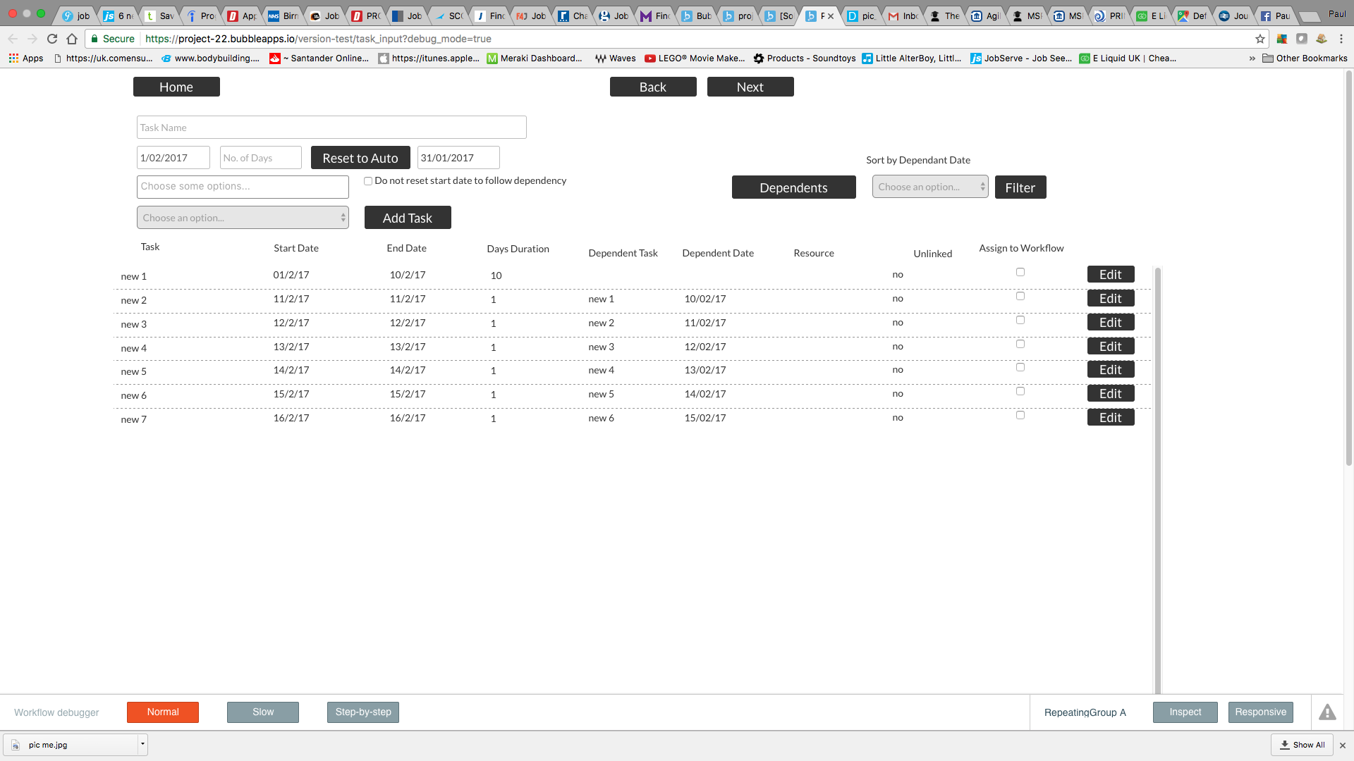Open the 'Choose an option' dropdown beside Add Task
The width and height of the screenshot is (1354, 761).
pos(243,218)
